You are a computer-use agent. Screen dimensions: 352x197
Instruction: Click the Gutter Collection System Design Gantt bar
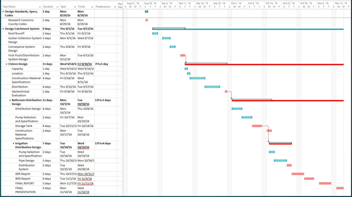point(166,38)
